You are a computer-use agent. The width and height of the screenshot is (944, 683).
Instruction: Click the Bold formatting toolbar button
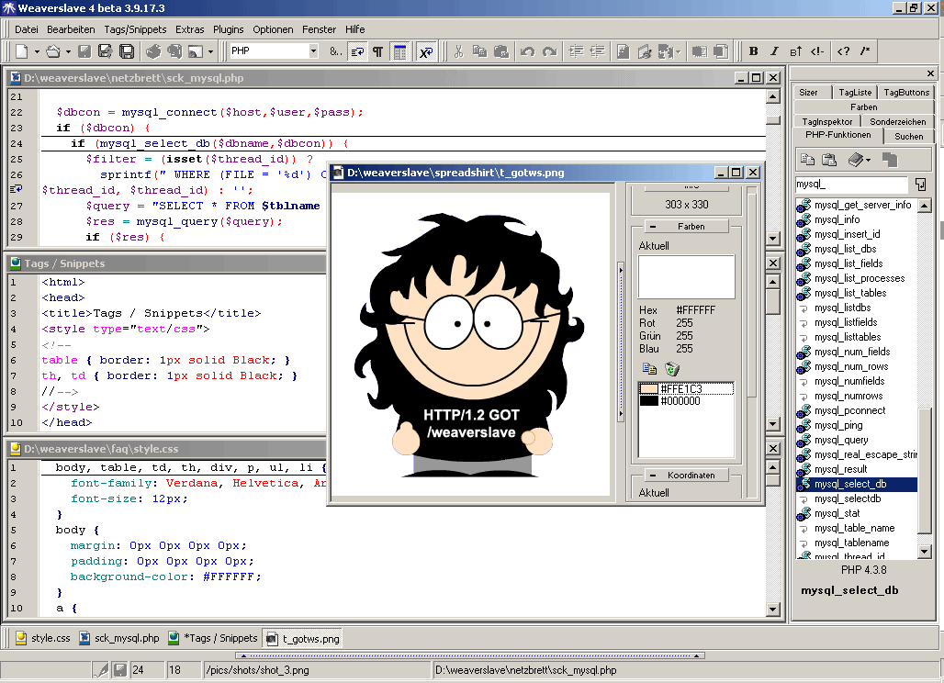point(754,52)
